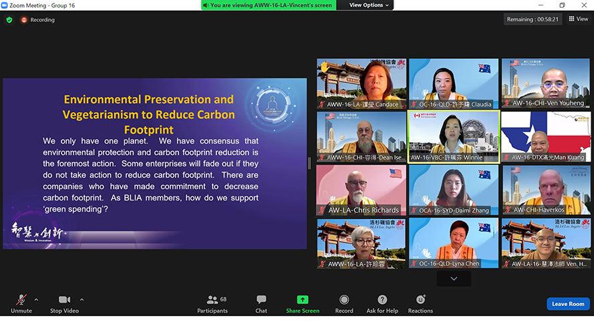Click the divider handle between slide and gallery
This screenshot has width=594, height=334.
pyautogui.click(x=309, y=164)
